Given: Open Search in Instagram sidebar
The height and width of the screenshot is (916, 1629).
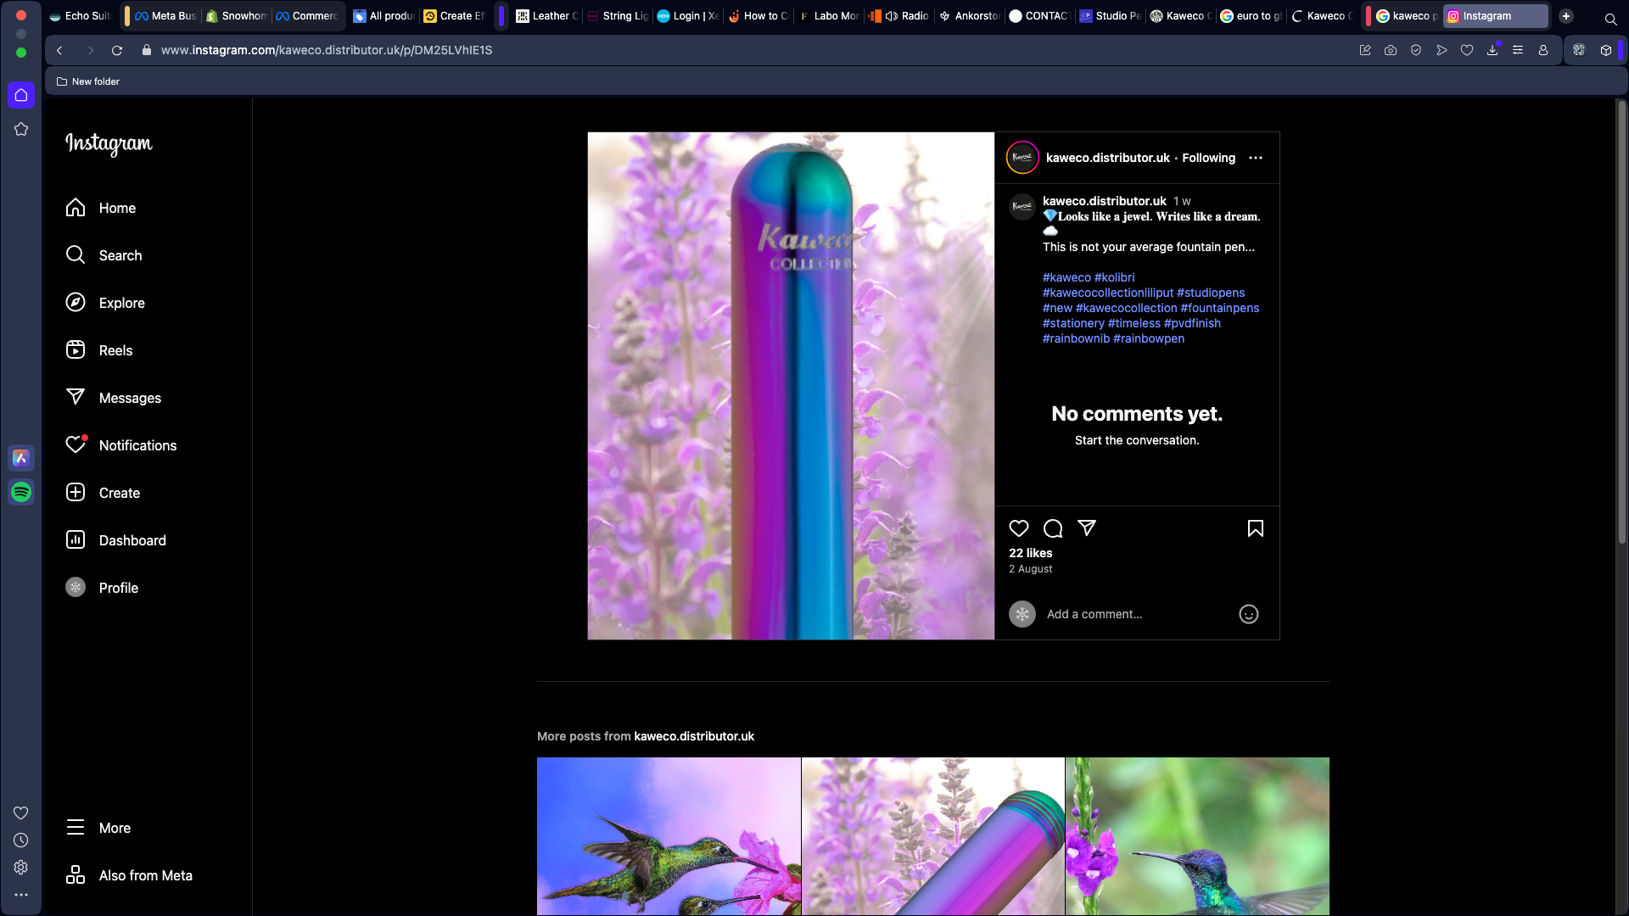Looking at the screenshot, I should pos(104,255).
